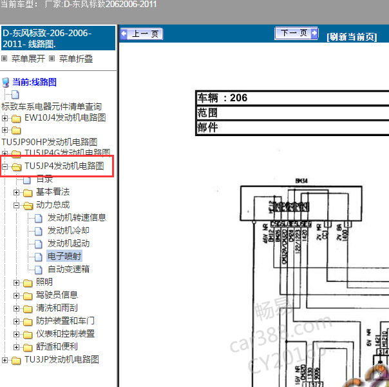Expand EW10J4发动机电路图 node
Screen dimensions: 389x387
(5, 118)
